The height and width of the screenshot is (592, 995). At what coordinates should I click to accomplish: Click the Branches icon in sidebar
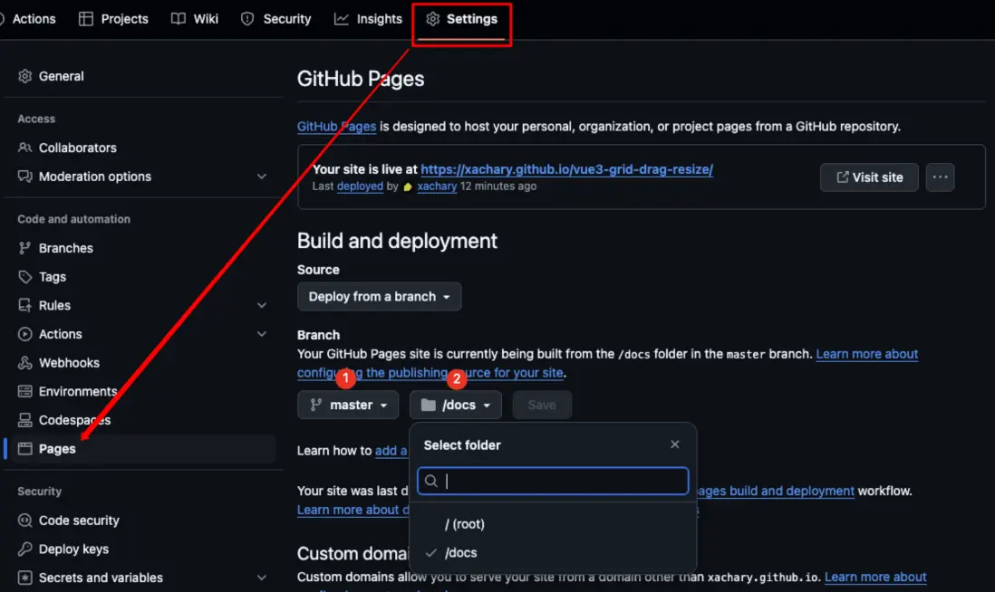click(x=25, y=248)
